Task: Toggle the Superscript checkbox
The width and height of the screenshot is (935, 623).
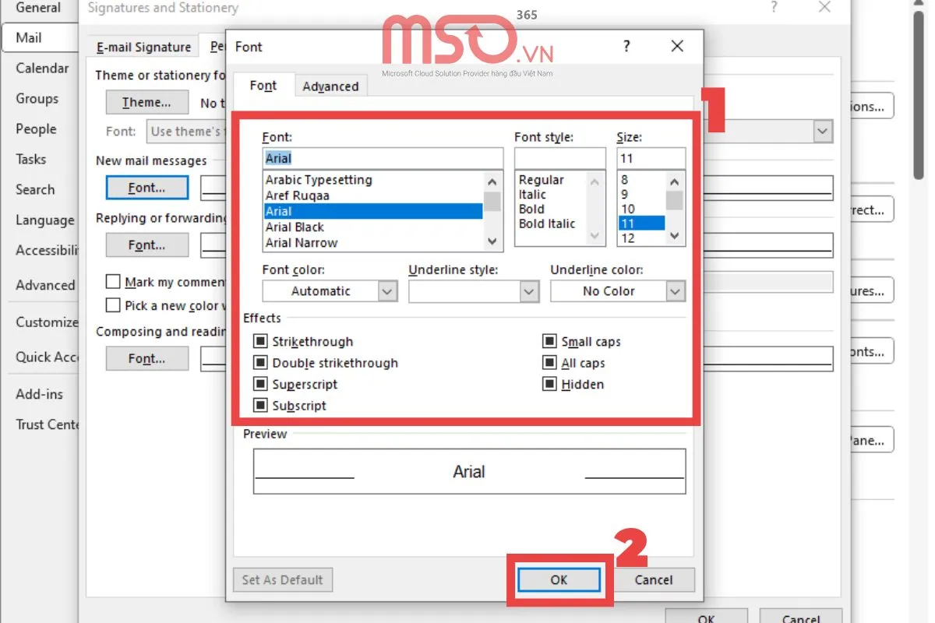Action: [260, 385]
